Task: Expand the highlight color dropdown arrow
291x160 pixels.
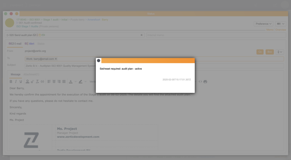Action: point(86,82)
